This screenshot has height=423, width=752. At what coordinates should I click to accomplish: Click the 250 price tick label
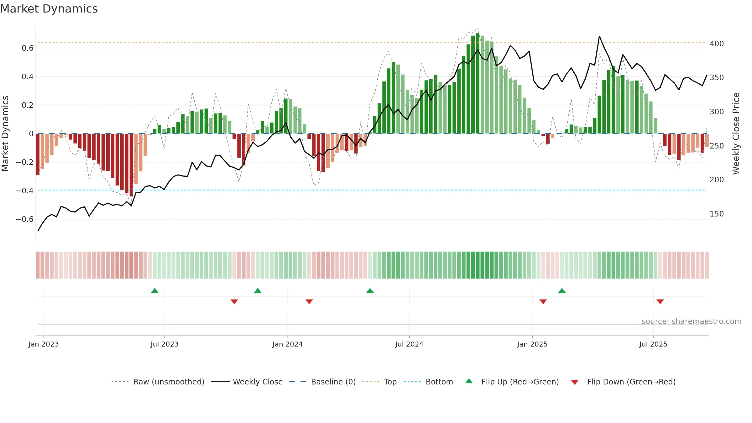[717, 146]
